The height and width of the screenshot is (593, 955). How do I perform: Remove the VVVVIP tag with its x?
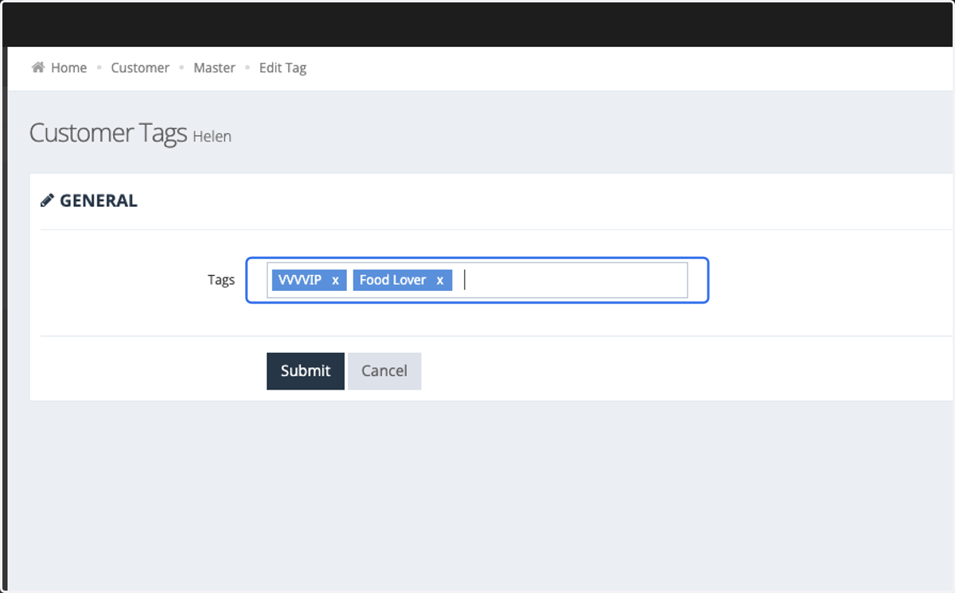[335, 280]
